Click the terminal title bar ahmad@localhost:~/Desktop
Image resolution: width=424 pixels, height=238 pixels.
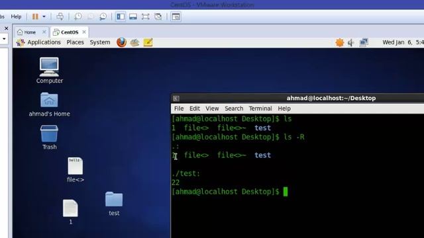click(x=331, y=99)
